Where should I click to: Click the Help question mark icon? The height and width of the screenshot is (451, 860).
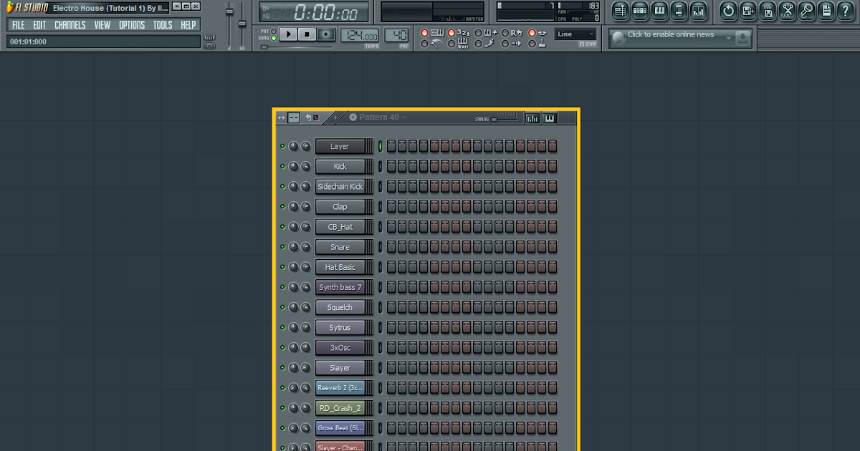point(846,11)
